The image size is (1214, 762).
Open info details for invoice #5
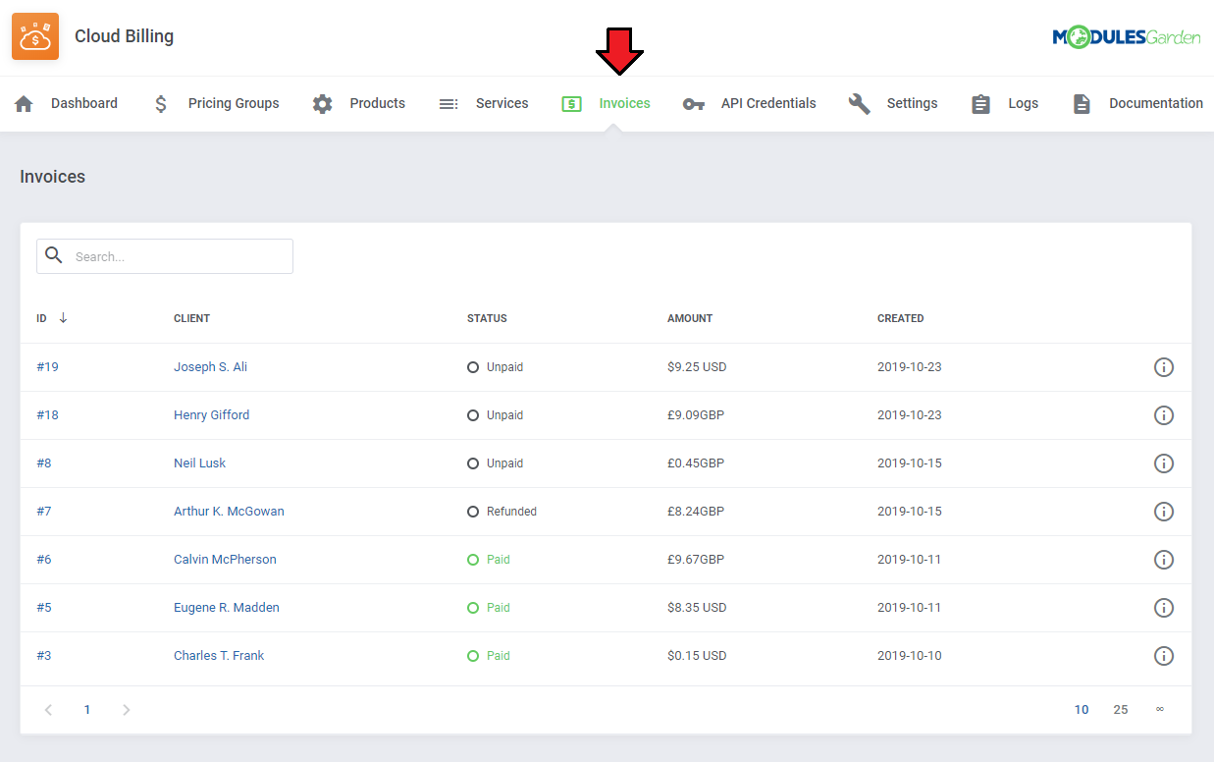[1164, 608]
